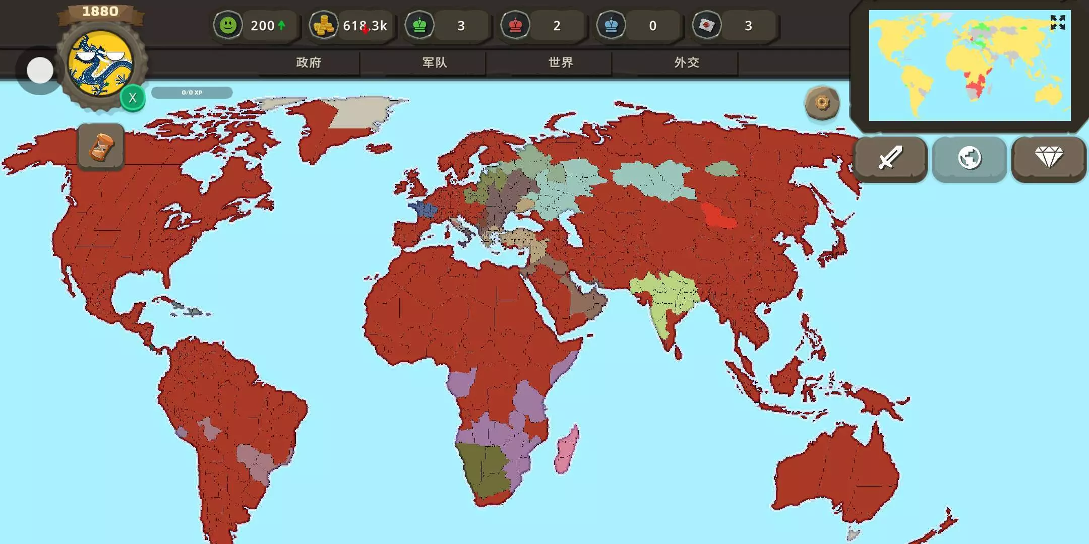Open the 军队 army tab
Viewport: 1089px width, 544px height.
(435, 62)
